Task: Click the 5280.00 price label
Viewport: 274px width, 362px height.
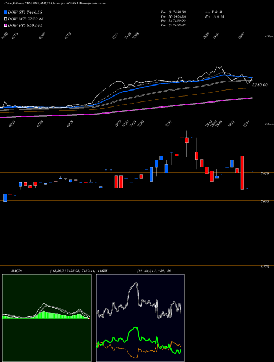Action: point(260,84)
